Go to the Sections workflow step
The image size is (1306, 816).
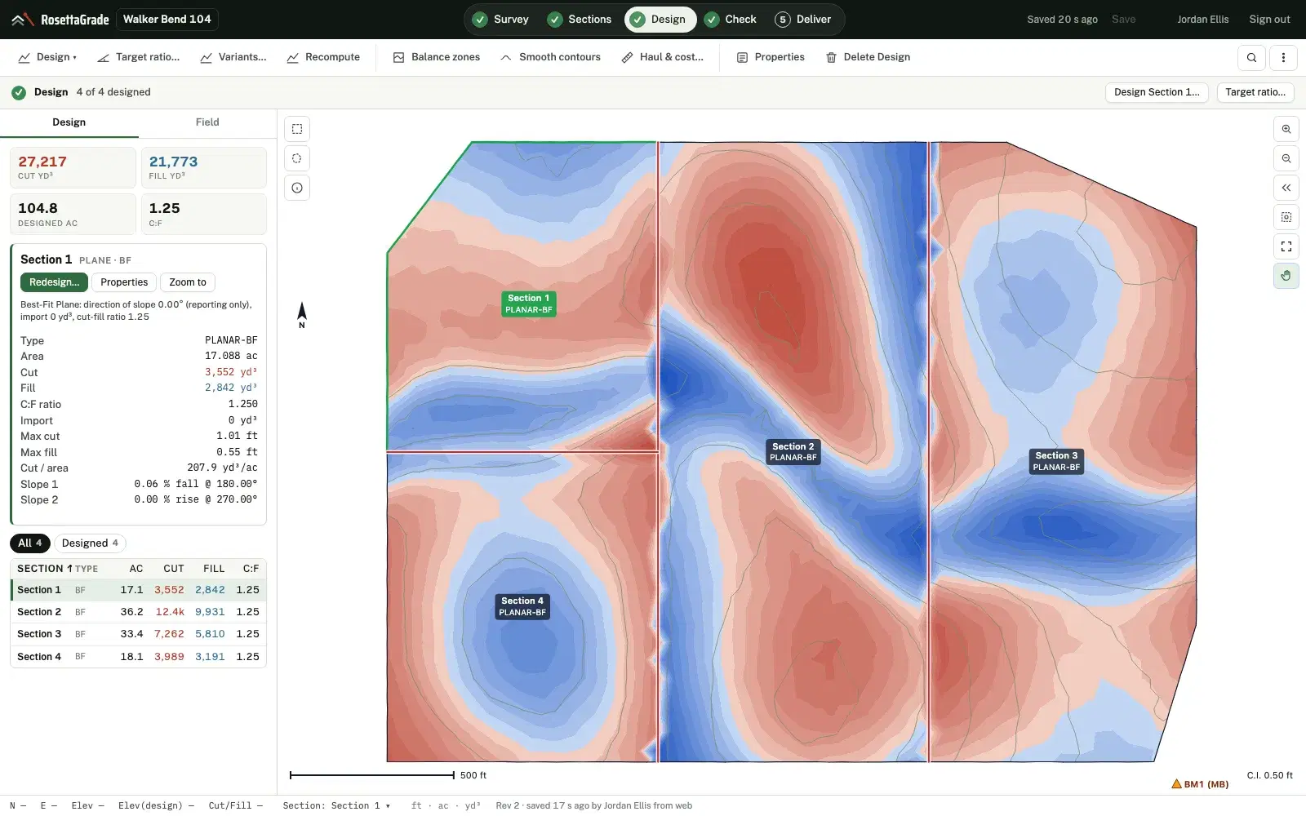[x=580, y=20]
